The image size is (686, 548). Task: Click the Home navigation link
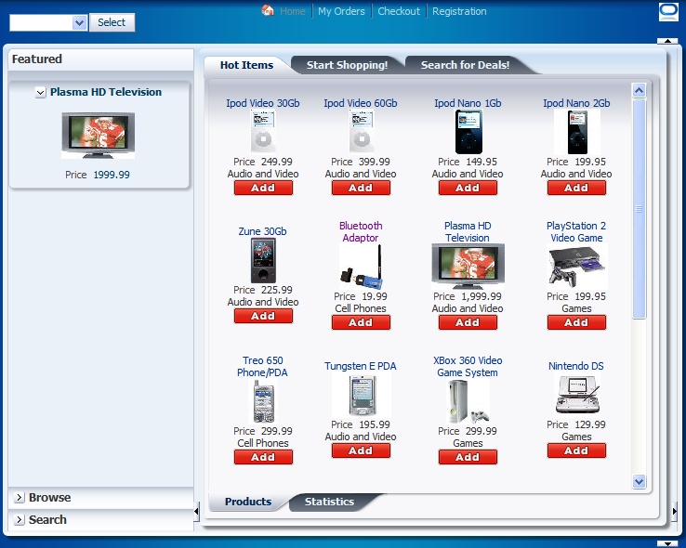(x=293, y=11)
